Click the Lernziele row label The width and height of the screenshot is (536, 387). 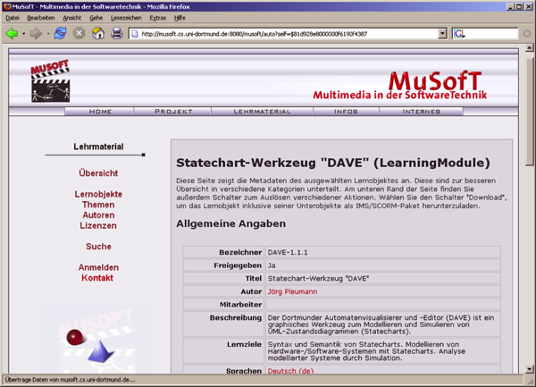click(244, 344)
